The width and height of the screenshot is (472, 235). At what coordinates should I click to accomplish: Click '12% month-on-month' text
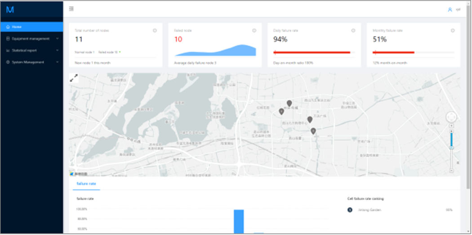click(390, 63)
